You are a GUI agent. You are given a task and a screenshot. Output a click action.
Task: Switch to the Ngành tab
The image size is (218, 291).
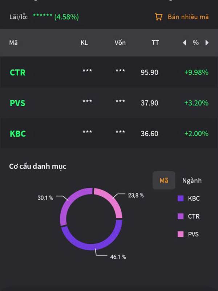192,180
